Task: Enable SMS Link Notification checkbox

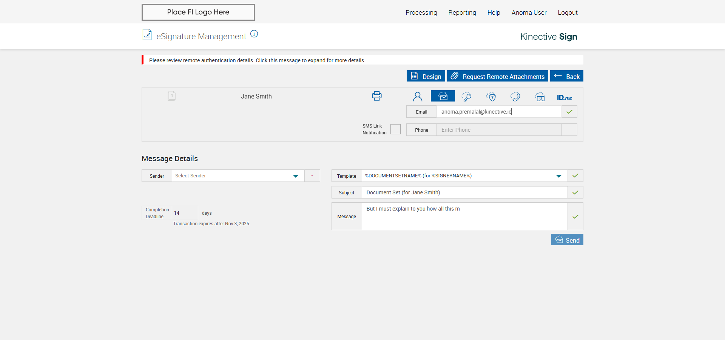Action: [395, 129]
